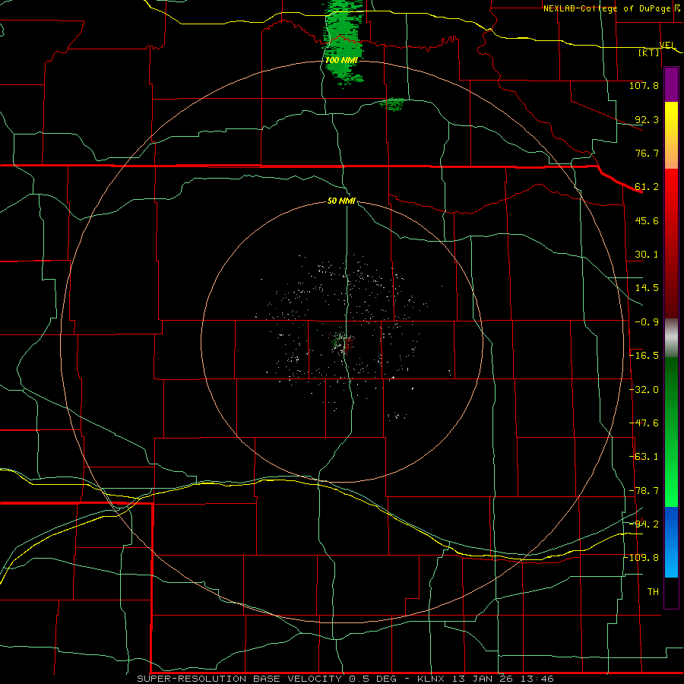Click the 14.5 velocity scale value
This screenshot has width=684, height=684.
click(x=647, y=288)
